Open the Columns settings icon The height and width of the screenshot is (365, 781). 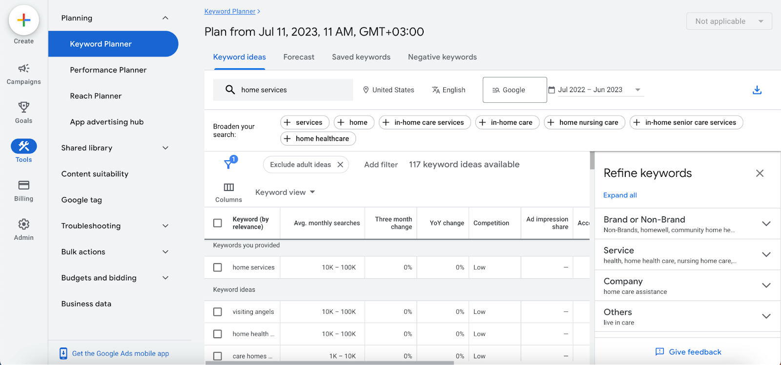[228, 188]
